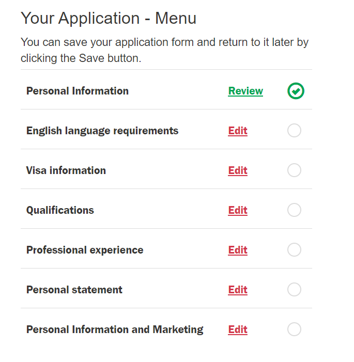Select the Personal Information menu row label
Screen dimensions: 354x362
pos(78,91)
